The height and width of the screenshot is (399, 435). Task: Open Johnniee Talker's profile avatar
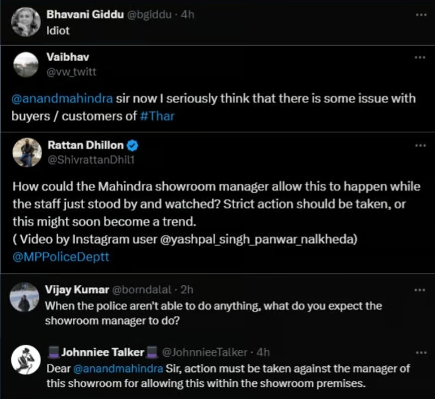(26, 360)
